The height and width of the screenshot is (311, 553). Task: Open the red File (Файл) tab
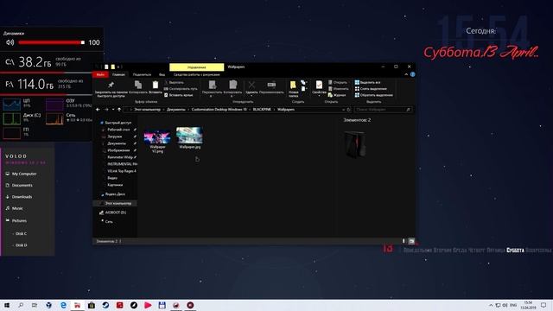tap(100, 75)
